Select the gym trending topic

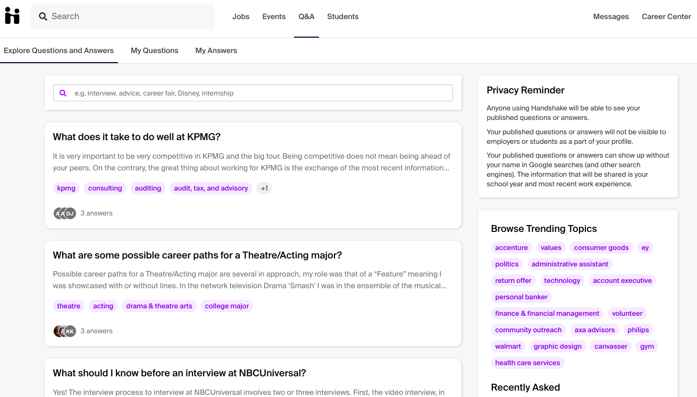[x=647, y=346]
